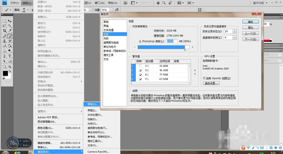The height and width of the screenshot is (154, 283).
Task: Select the Rectangular Marquee tool
Action: (x=5, y=21)
